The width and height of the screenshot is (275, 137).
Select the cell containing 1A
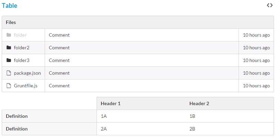tap(104, 116)
